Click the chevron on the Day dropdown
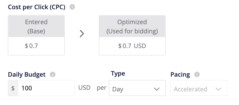Screen dimensions: 239x105 (157, 89)
